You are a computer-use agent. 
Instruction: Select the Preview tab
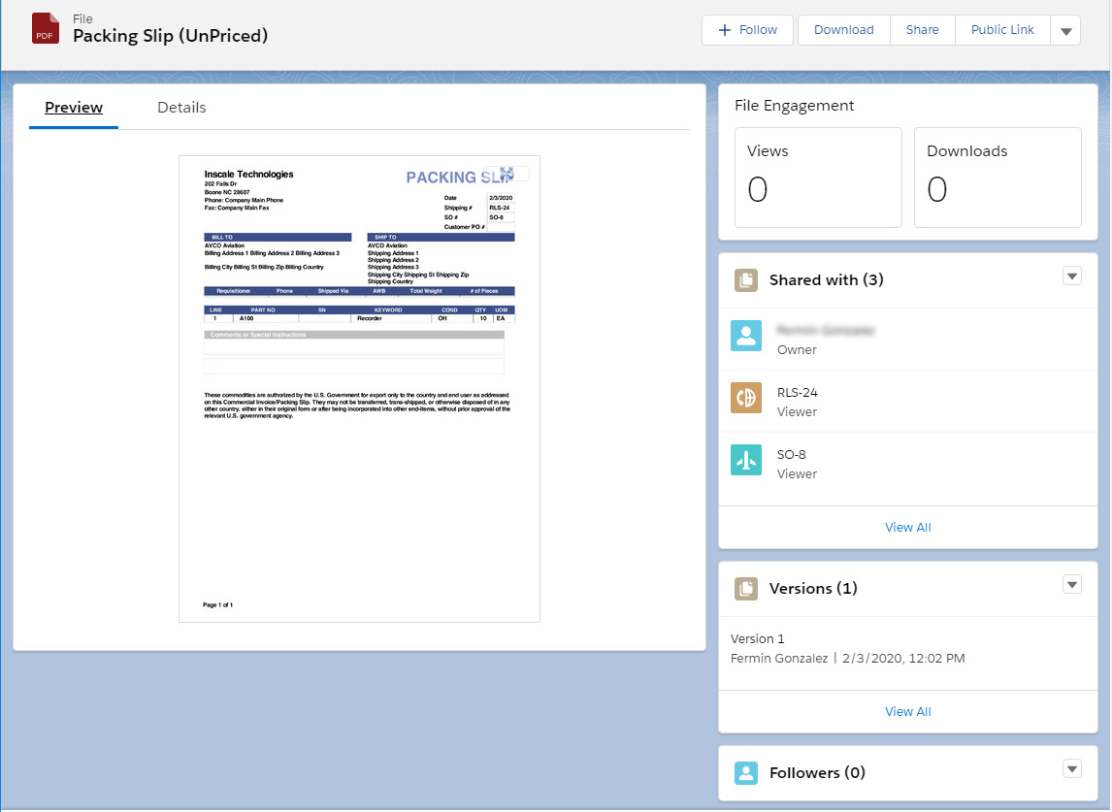tap(73, 107)
